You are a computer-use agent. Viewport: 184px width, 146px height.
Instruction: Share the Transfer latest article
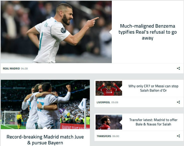click(x=178, y=136)
